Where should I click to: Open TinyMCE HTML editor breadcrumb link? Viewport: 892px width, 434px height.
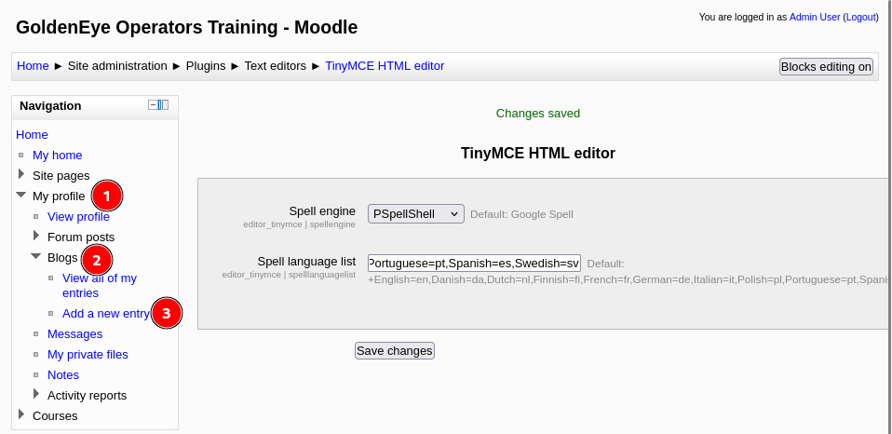(x=385, y=66)
